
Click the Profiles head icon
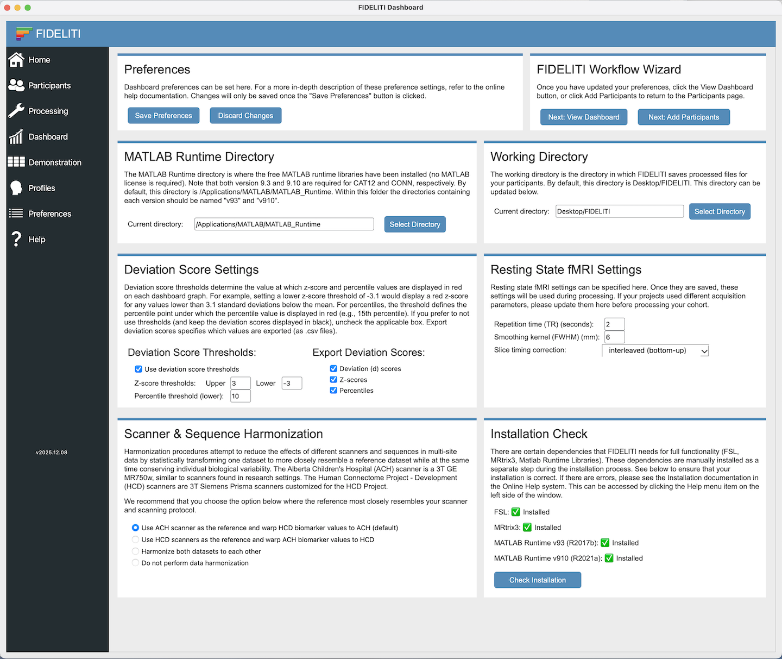pyautogui.click(x=16, y=188)
